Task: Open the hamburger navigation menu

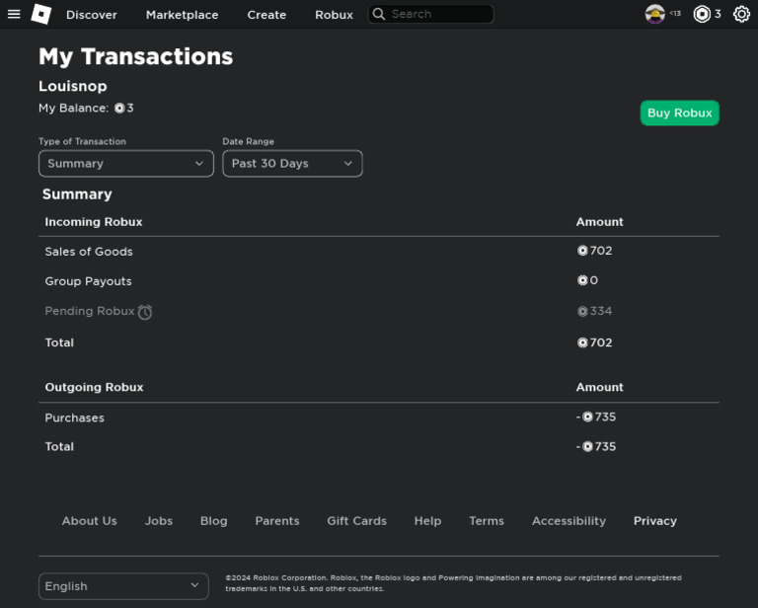Action: [14, 14]
